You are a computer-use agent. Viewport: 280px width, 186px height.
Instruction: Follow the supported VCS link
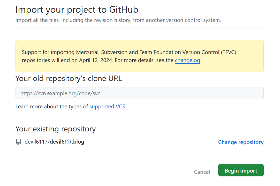108,107
